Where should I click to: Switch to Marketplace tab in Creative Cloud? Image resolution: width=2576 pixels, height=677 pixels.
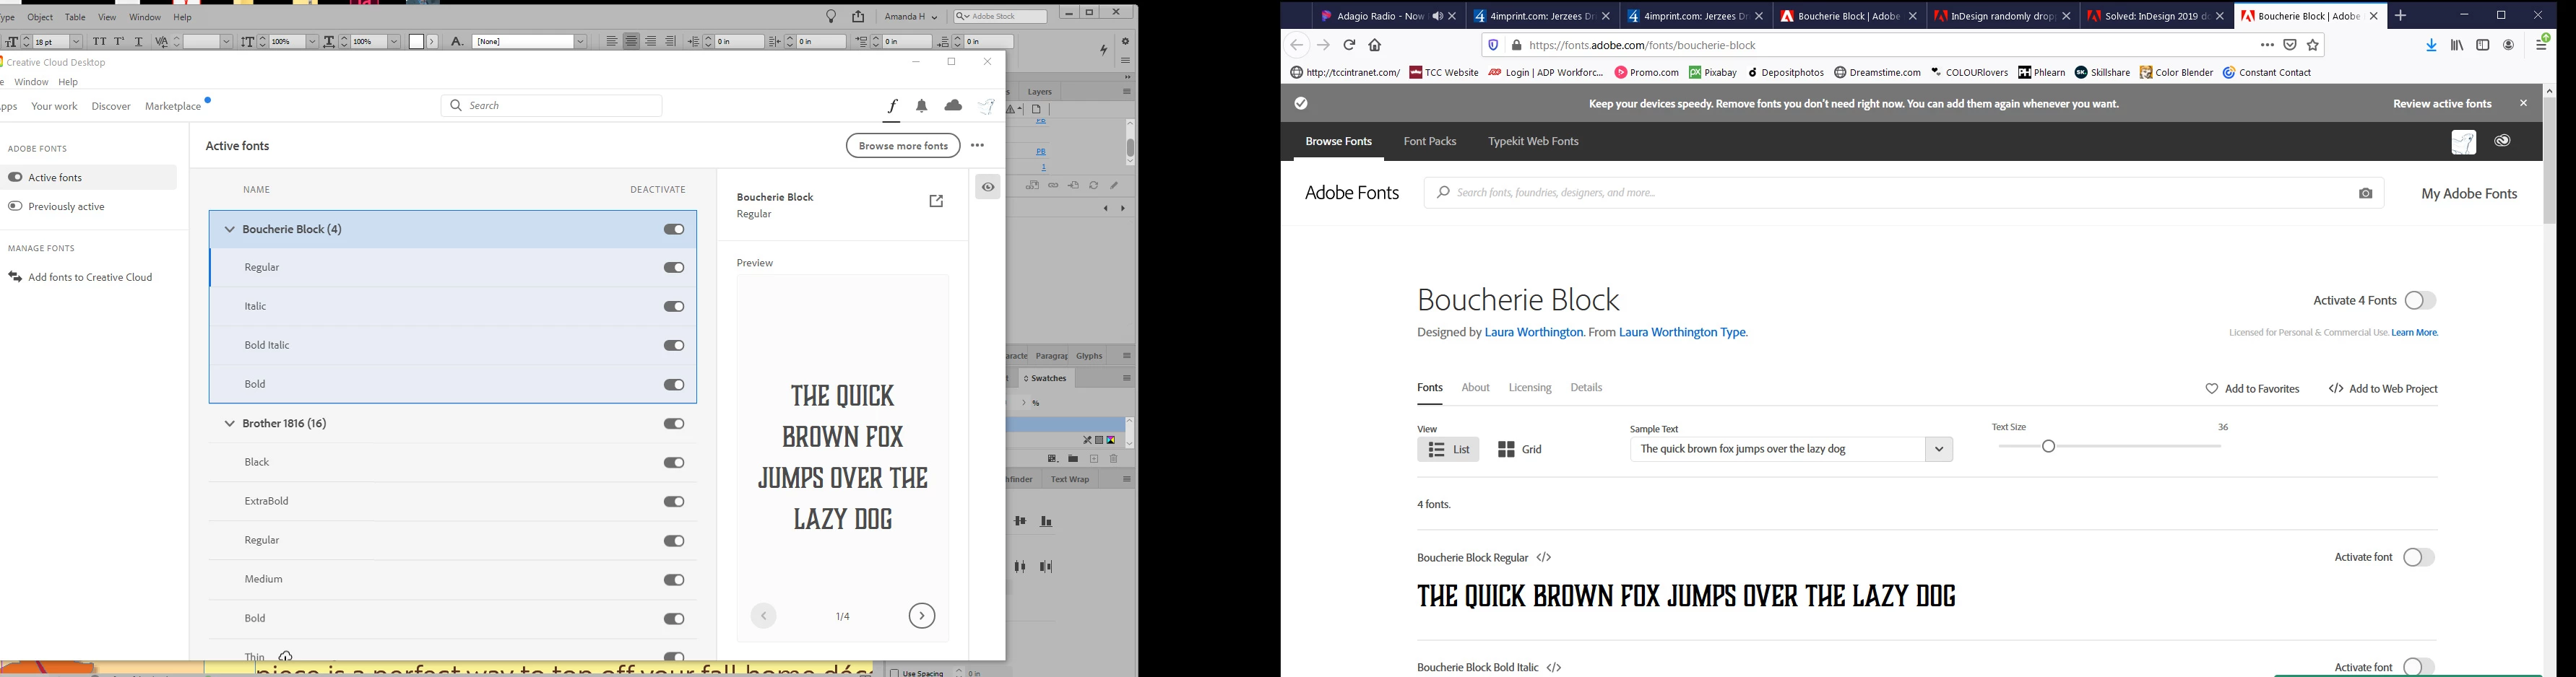coord(173,107)
